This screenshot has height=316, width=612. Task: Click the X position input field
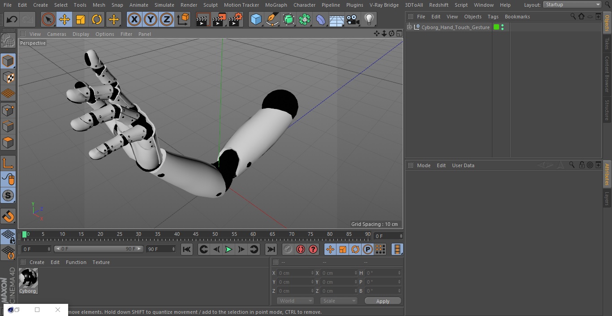coord(296,273)
